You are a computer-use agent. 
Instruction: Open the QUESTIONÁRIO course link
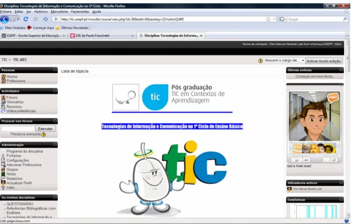(x=20, y=204)
